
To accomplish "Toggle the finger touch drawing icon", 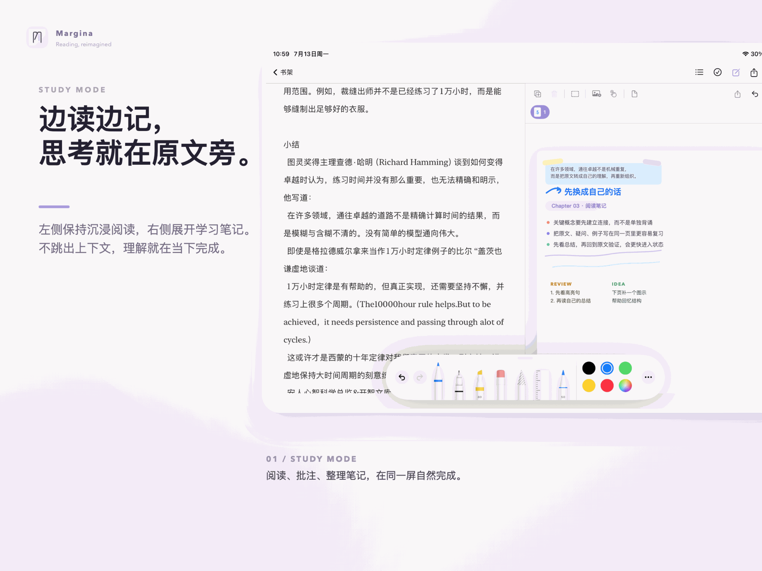I will (x=613, y=94).
